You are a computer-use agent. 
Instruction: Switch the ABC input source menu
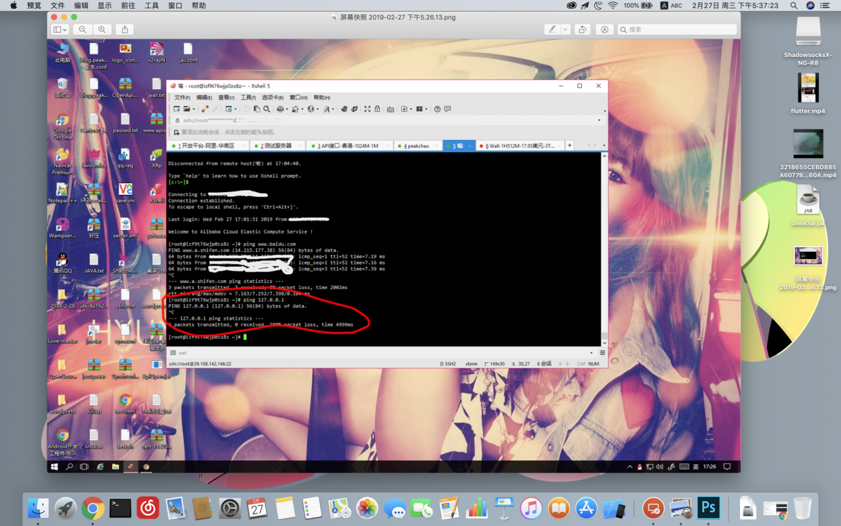pyautogui.click(x=671, y=5)
